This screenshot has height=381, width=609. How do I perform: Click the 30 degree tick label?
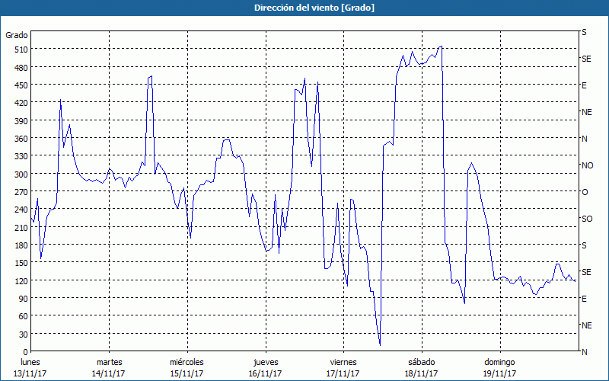(x=21, y=335)
